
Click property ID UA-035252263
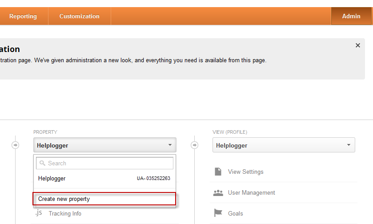pyautogui.click(x=153, y=178)
